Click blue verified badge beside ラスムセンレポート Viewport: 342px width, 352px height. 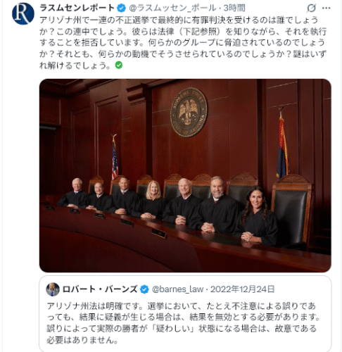pos(121,8)
